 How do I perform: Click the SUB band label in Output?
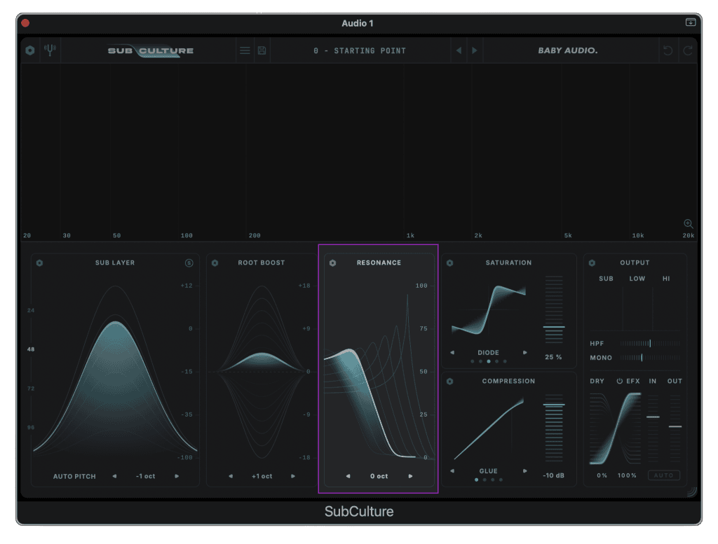(x=606, y=279)
